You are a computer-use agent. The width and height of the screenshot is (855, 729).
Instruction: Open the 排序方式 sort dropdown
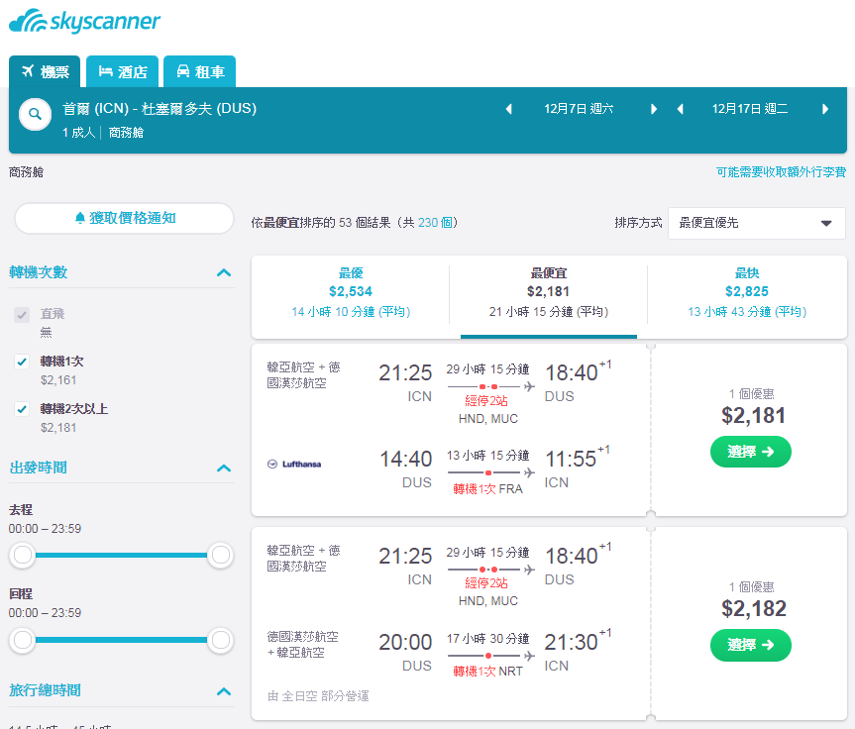[x=756, y=223]
